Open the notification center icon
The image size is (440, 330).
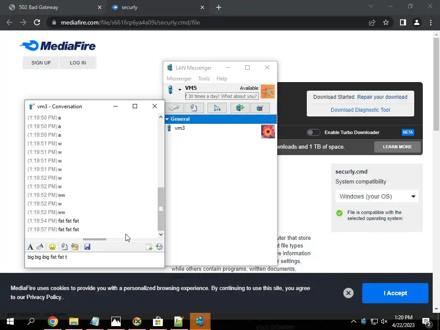(x=427, y=321)
